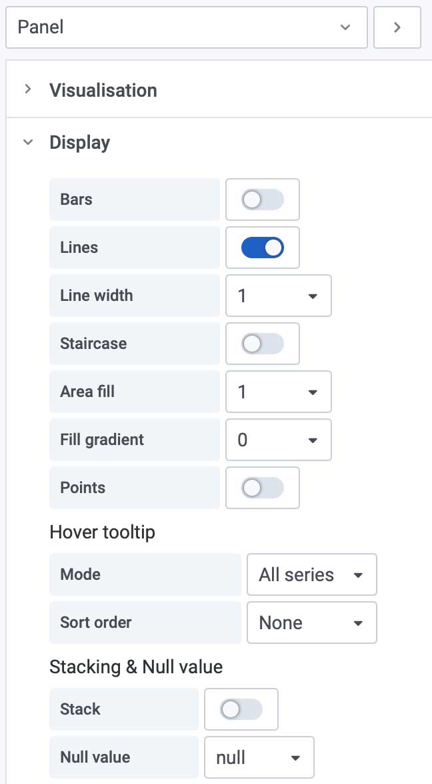Open the Area fill dropdown

pyautogui.click(x=278, y=392)
